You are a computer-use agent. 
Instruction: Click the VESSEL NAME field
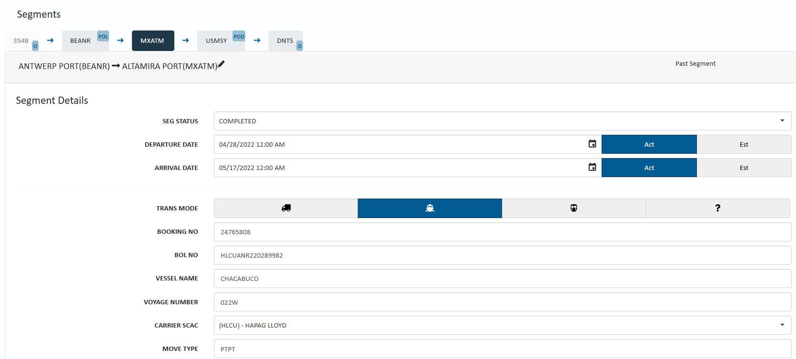coord(502,279)
